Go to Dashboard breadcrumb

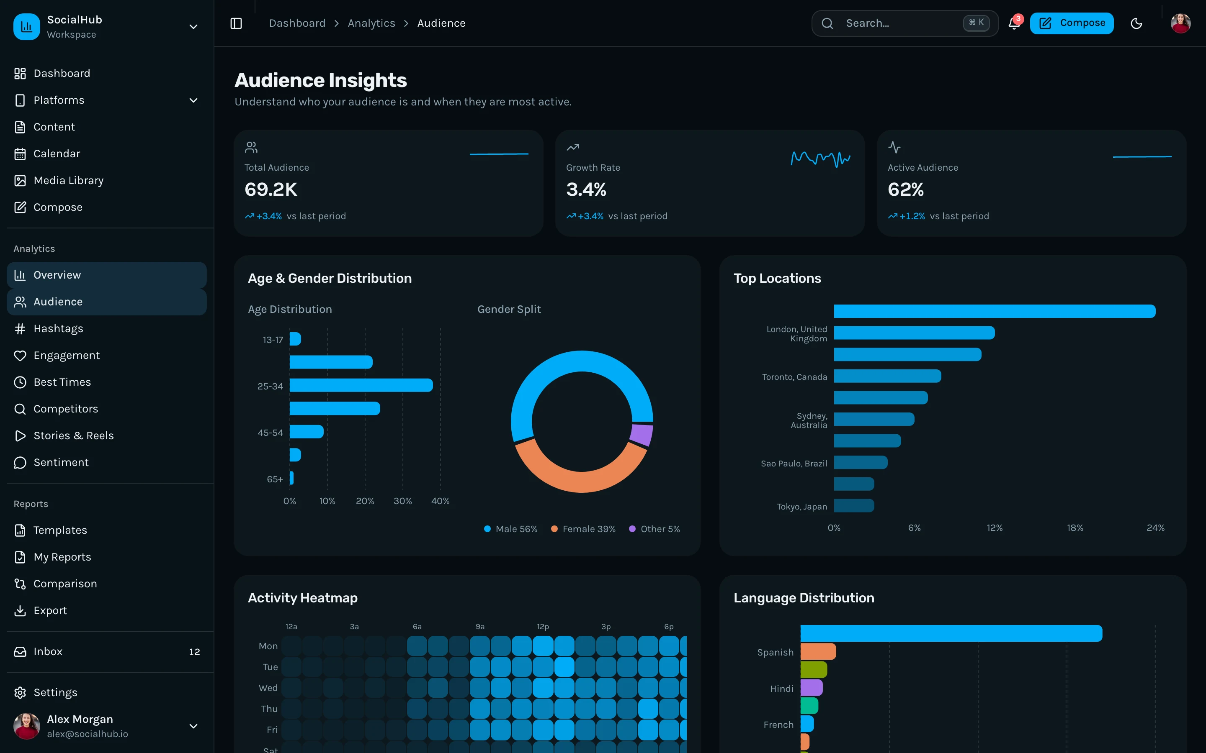click(297, 23)
